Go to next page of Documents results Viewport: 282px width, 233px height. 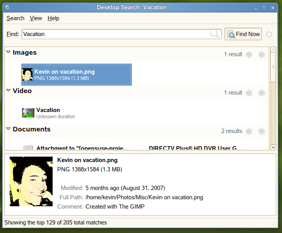click(x=262, y=131)
